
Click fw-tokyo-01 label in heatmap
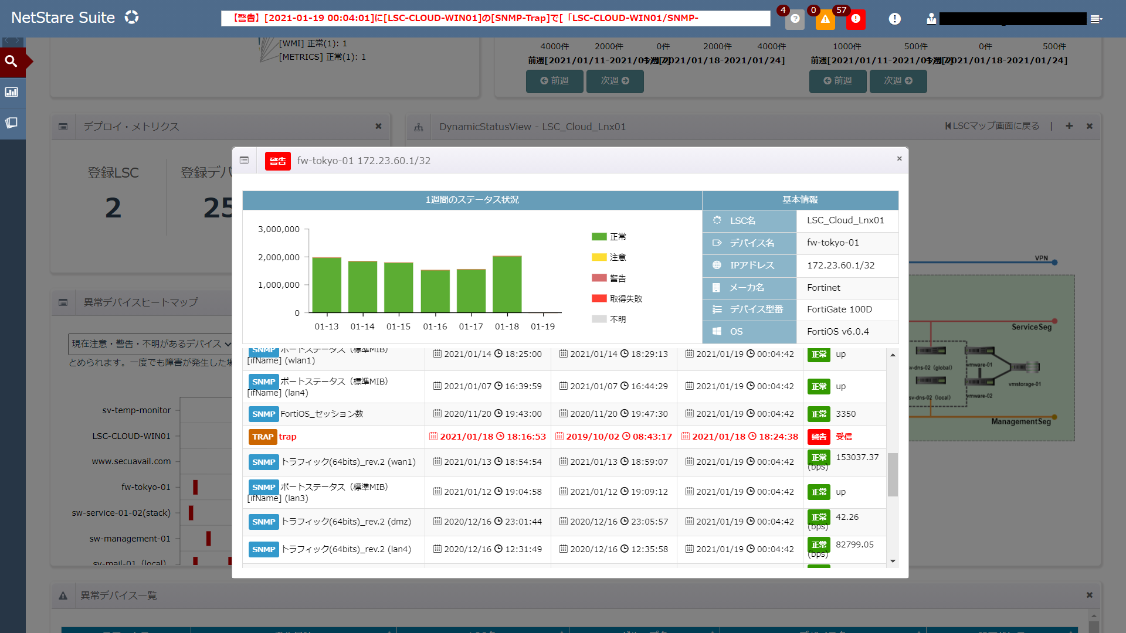(146, 487)
